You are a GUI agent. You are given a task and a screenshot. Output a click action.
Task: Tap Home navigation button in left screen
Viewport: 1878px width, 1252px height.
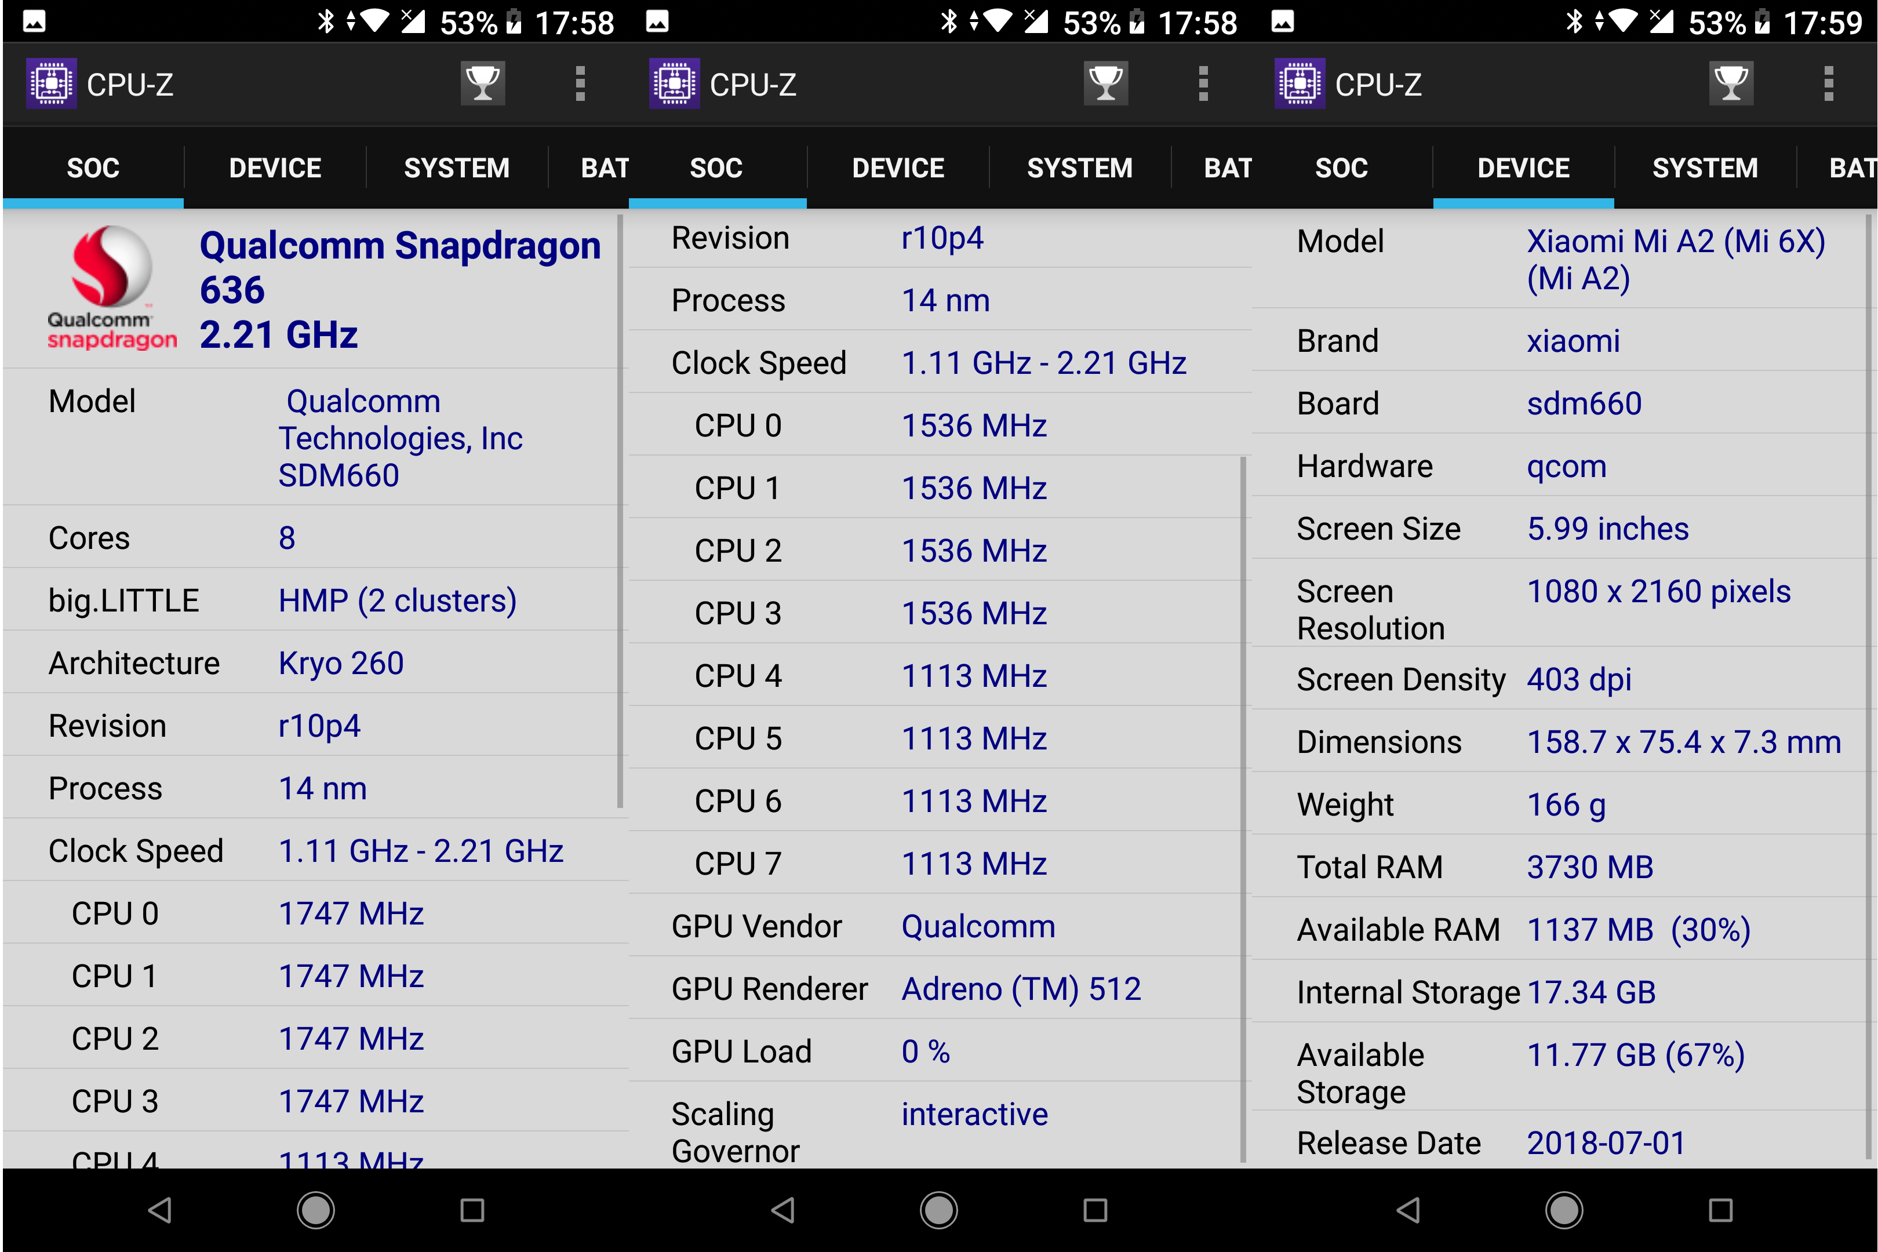click(x=316, y=1210)
